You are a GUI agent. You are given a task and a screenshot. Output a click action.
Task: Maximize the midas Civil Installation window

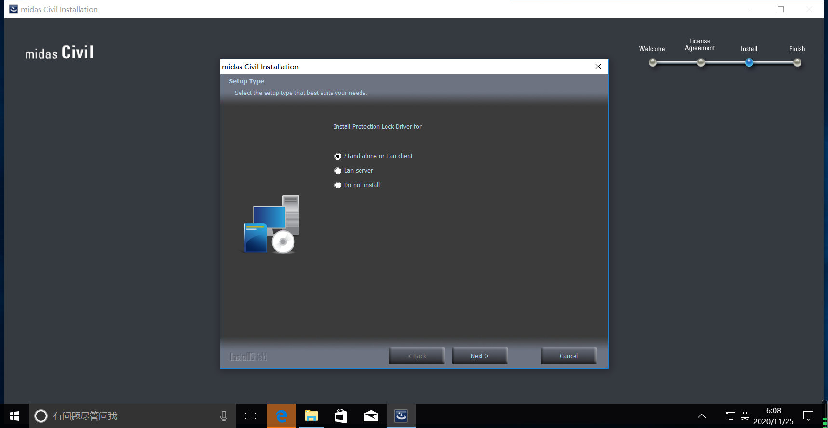pyautogui.click(x=781, y=9)
